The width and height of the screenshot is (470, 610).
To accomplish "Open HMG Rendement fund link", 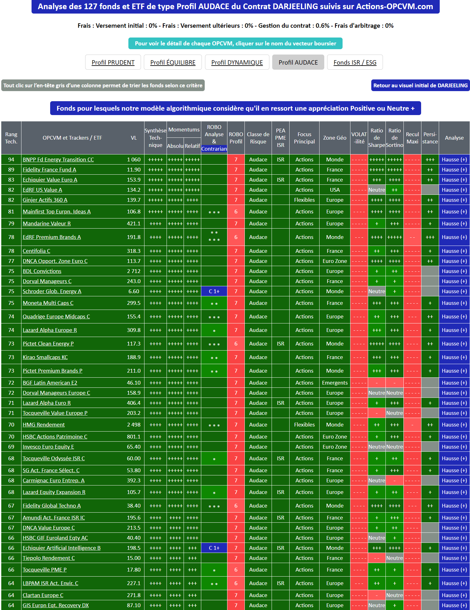I will [x=44, y=425].
